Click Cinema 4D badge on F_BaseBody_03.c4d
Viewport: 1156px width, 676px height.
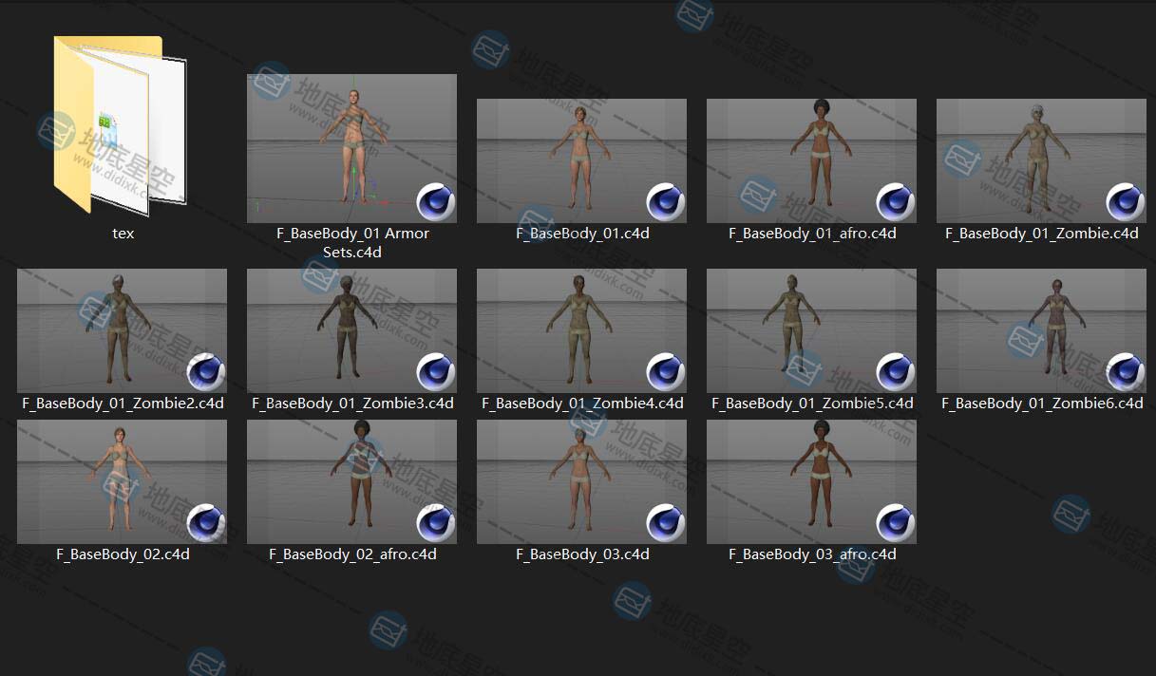pos(666,523)
